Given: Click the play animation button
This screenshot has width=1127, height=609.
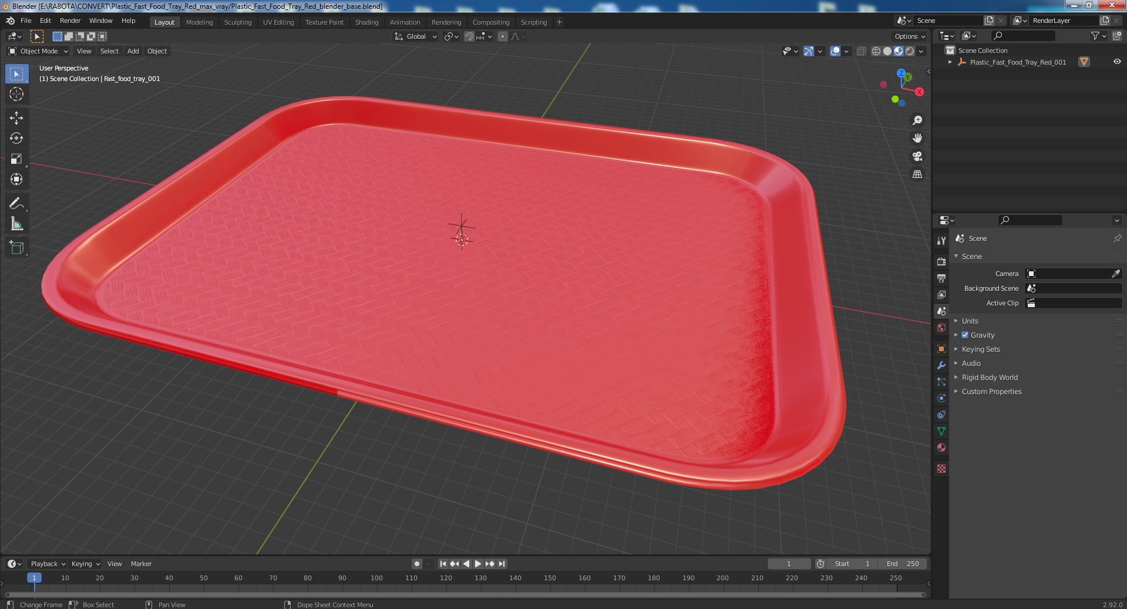Looking at the screenshot, I should [x=478, y=564].
